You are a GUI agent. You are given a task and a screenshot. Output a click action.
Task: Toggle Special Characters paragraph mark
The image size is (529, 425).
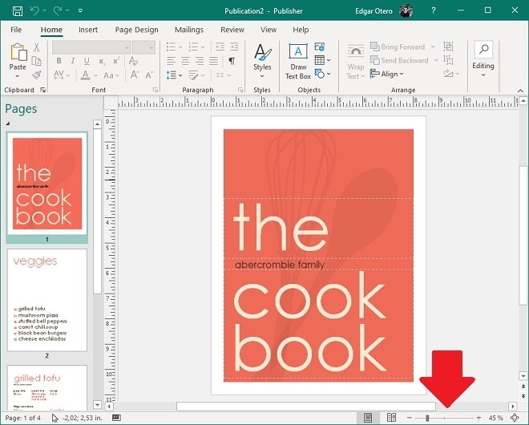point(232,61)
